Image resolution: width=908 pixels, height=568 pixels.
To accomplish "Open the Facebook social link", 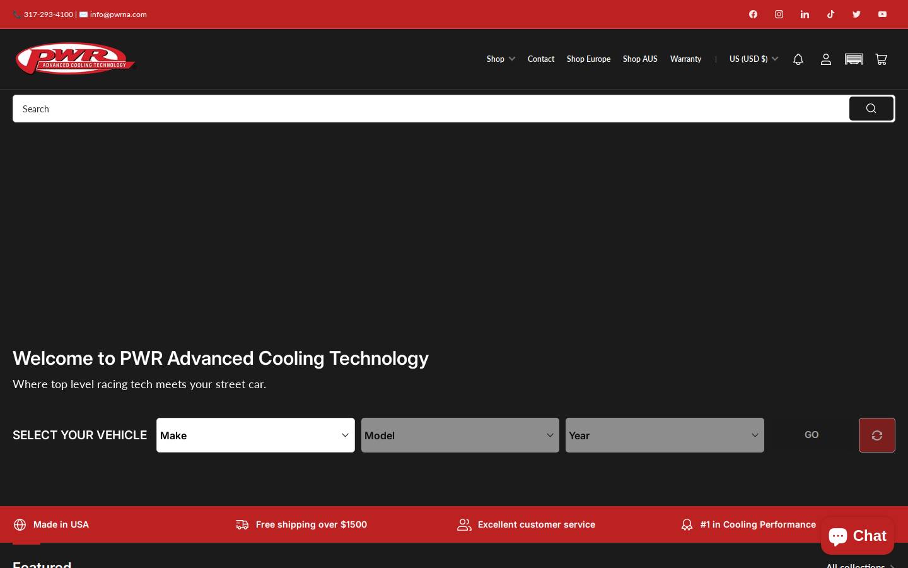I will [x=753, y=14].
